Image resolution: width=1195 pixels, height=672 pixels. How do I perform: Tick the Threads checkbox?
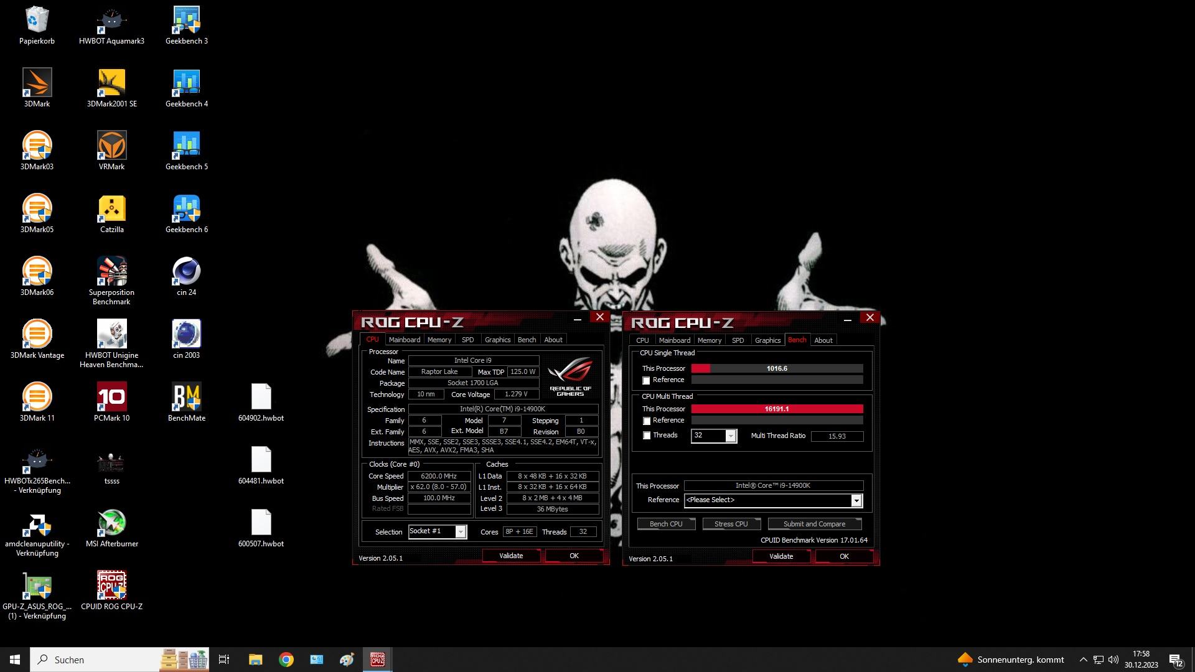point(646,436)
